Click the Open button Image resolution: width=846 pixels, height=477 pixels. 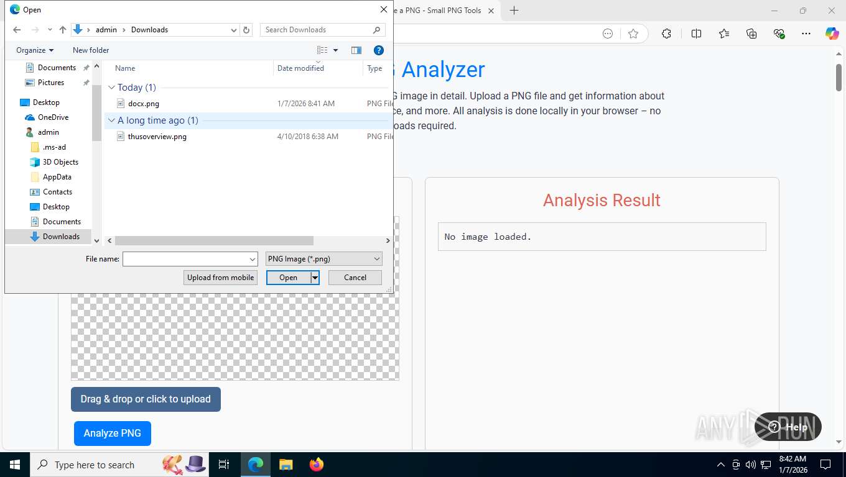(288, 278)
